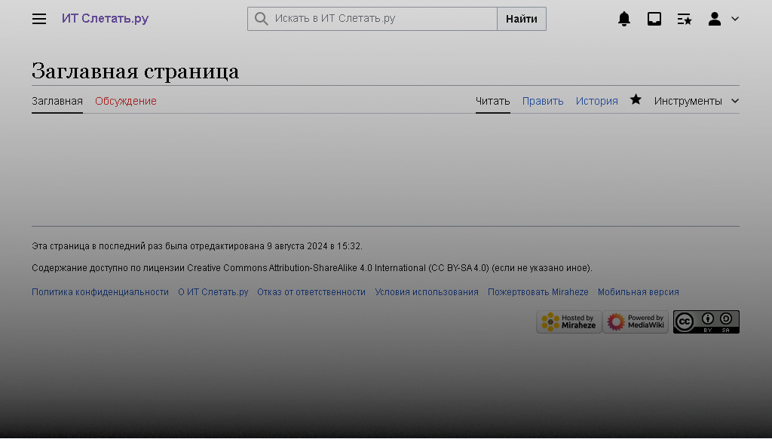Follow the Пожертвовать Miraheze link

tap(538, 292)
